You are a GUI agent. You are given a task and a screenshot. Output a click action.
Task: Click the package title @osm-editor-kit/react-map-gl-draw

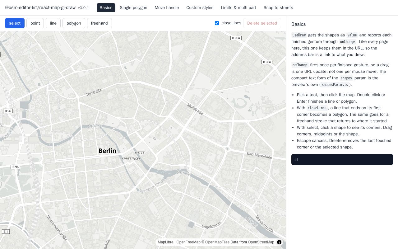point(40,7)
